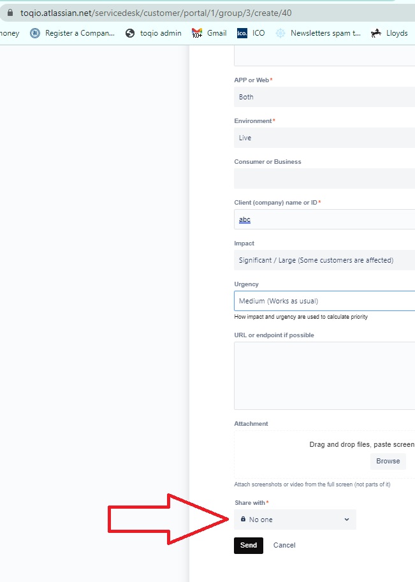Click Browse to attach a file
The image size is (415, 582).
pyautogui.click(x=388, y=461)
